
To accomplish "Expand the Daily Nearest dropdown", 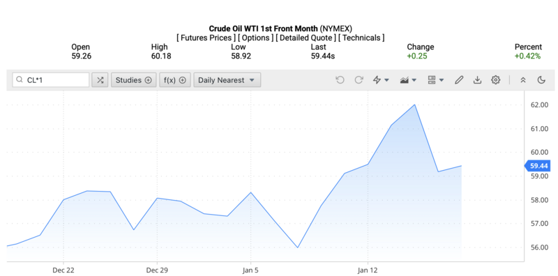I will click(227, 80).
